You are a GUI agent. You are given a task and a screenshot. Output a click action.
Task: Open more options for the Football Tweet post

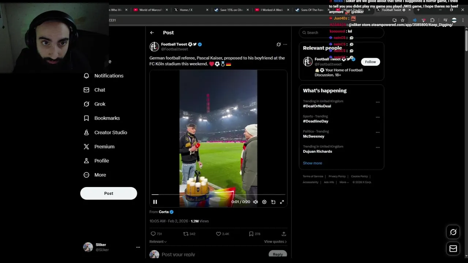coord(285,45)
